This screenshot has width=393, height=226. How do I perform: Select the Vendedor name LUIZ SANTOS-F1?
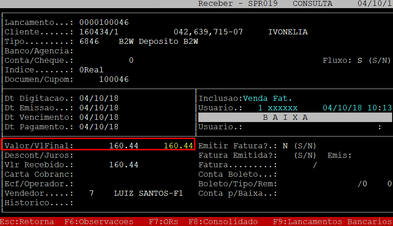pyautogui.click(x=148, y=193)
